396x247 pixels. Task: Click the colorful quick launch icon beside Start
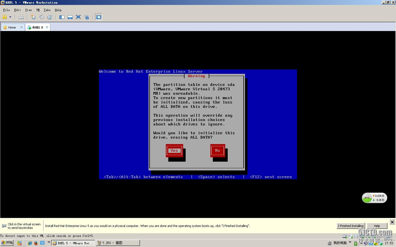coord(19,243)
